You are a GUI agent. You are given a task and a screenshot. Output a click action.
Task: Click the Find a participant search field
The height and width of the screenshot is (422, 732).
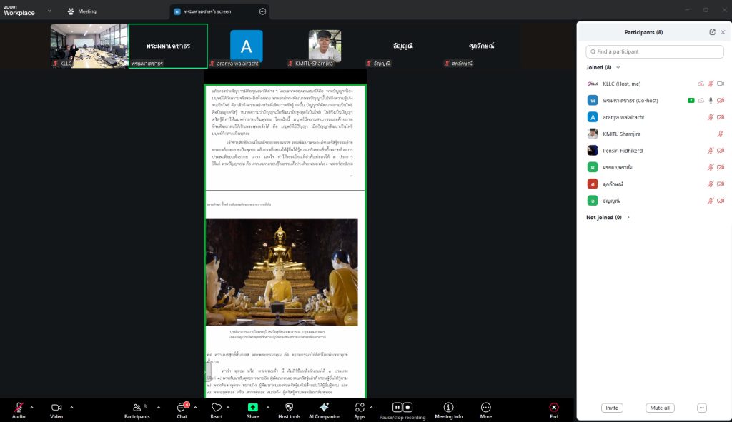tap(654, 51)
